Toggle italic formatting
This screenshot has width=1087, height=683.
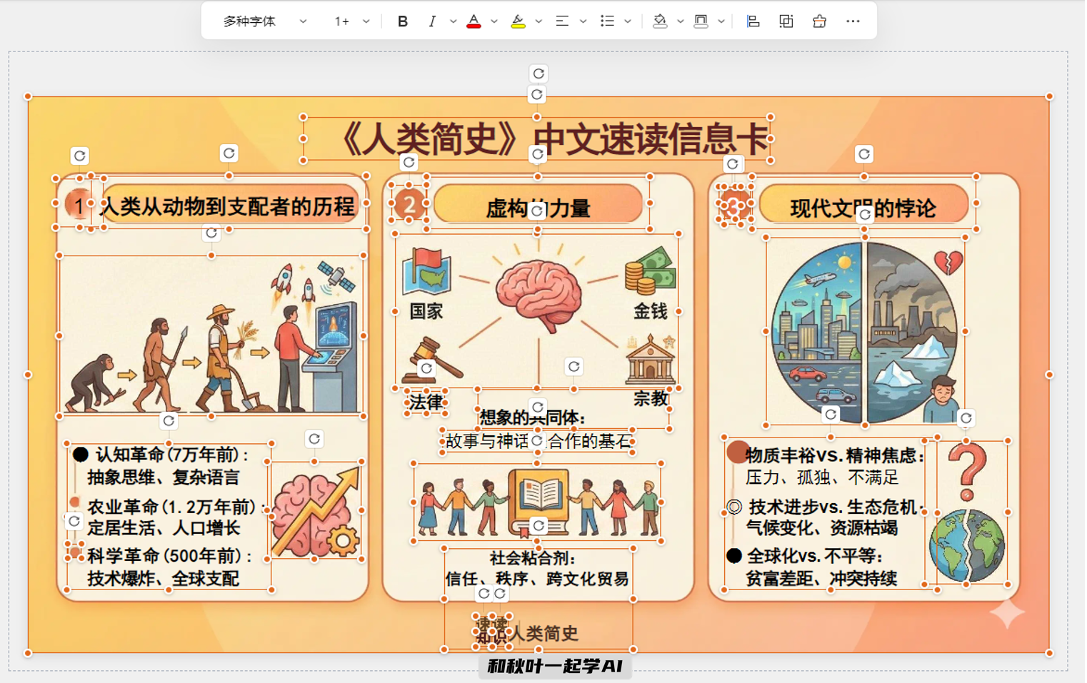click(x=433, y=21)
